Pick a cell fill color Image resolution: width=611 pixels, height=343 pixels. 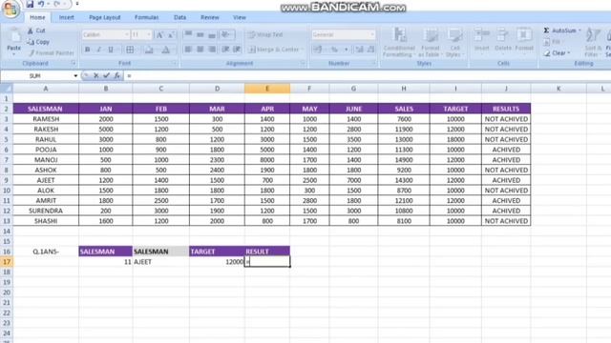[149, 50]
